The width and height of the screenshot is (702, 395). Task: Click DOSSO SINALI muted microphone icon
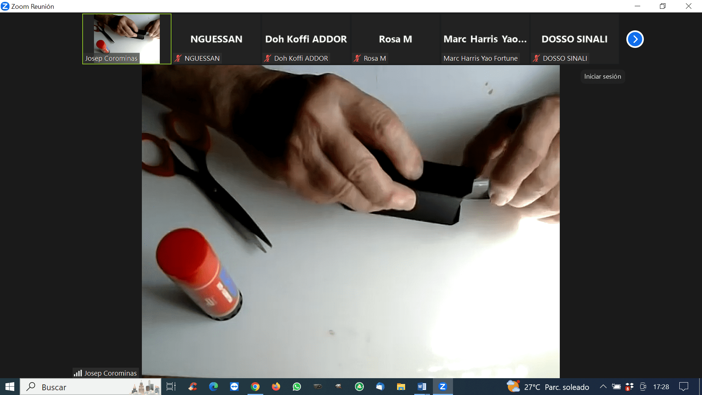tap(536, 58)
